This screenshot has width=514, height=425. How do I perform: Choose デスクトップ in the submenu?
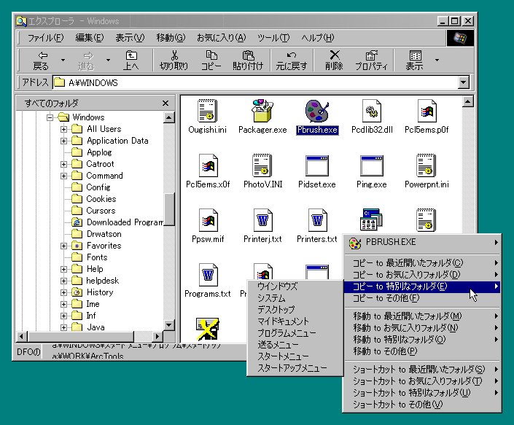(295, 310)
